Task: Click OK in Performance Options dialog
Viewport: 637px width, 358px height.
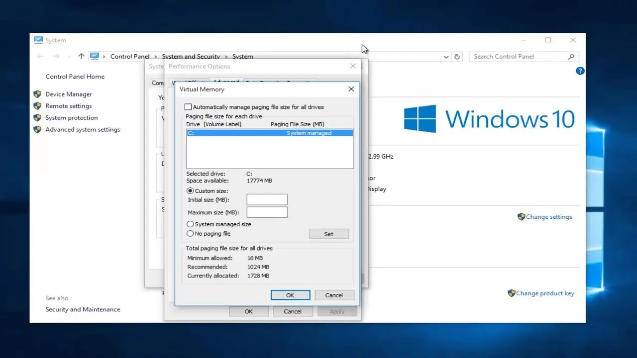Action: (249, 311)
